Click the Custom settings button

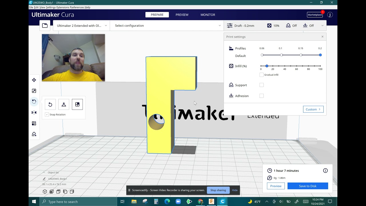[x=313, y=109]
